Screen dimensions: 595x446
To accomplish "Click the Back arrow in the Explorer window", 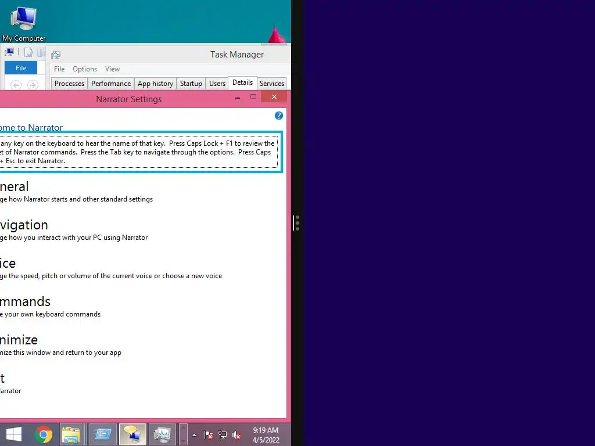I will pyautogui.click(x=16, y=85).
